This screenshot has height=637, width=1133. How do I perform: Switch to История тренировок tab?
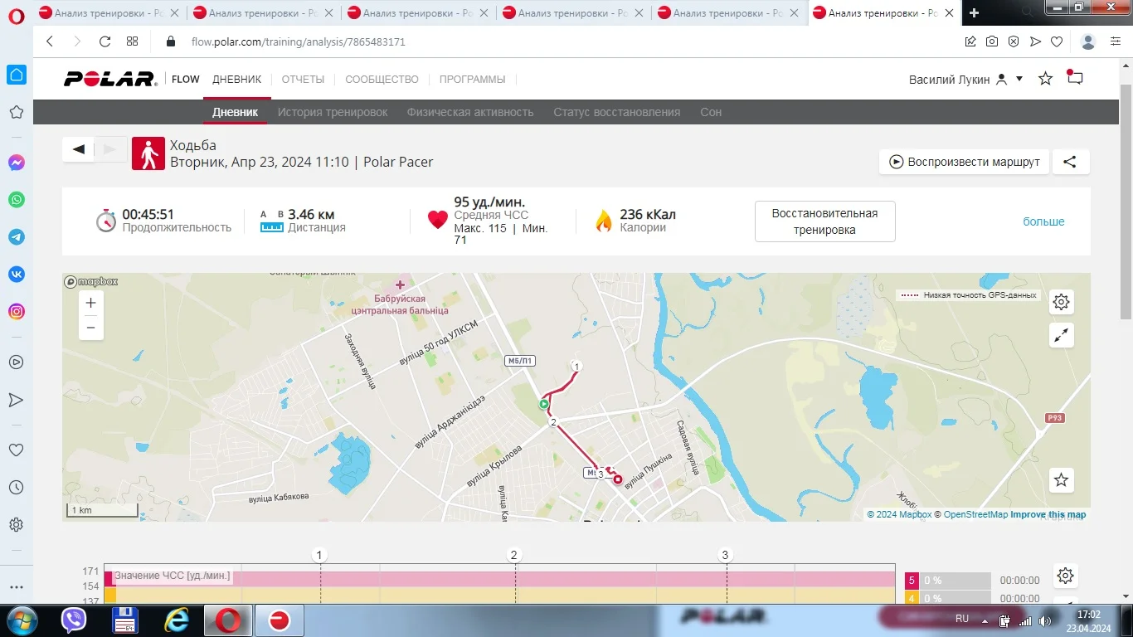coord(333,112)
